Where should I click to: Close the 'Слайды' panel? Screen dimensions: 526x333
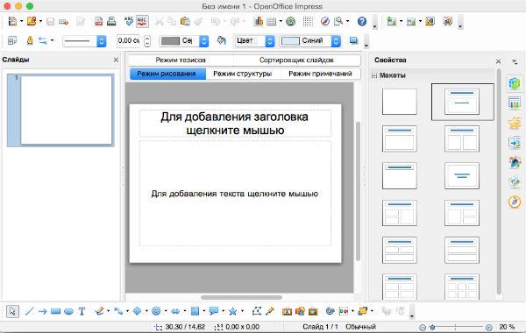click(x=116, y=60)
